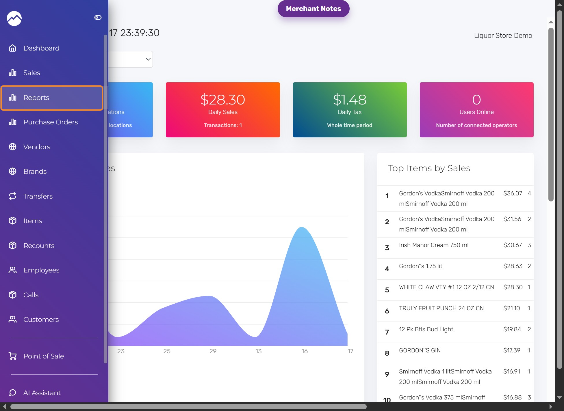Click the horizontal scrollbar thumb at bottom
The height and width of the screenshot is (411, 564).
[188, 407]
